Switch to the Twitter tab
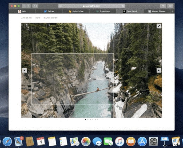 click(x=49, y=11)
